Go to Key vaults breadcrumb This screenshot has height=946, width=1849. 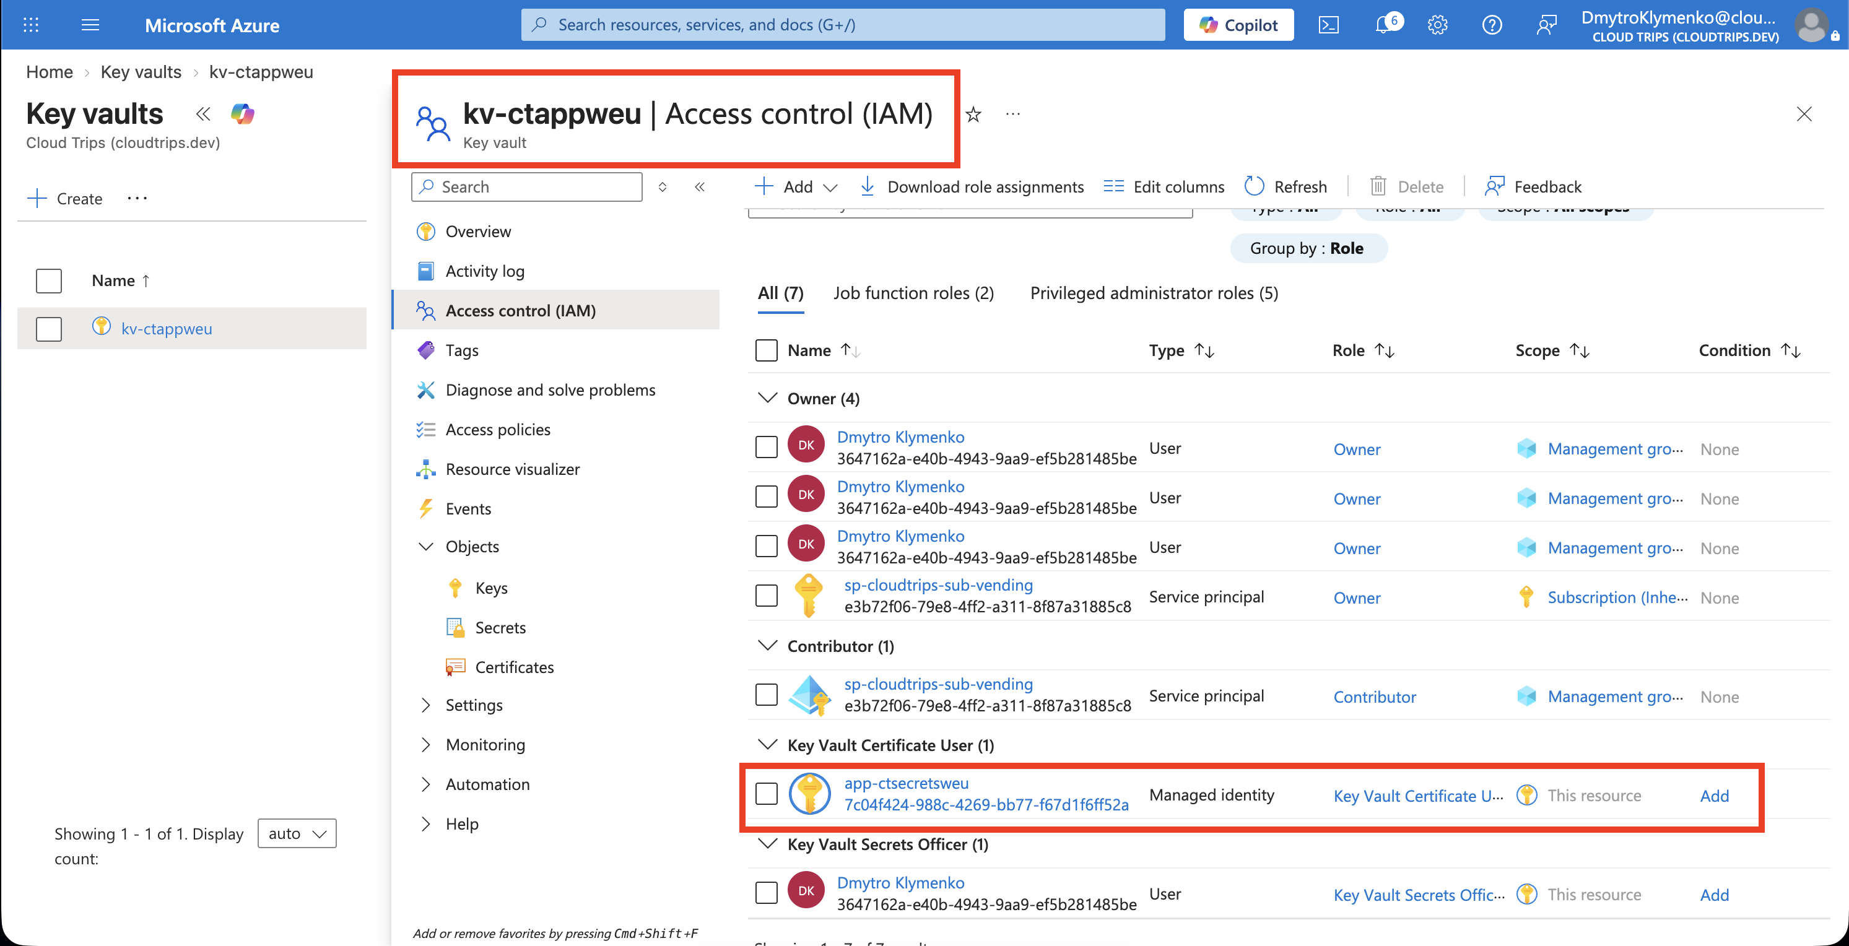(x=141, y=72)
